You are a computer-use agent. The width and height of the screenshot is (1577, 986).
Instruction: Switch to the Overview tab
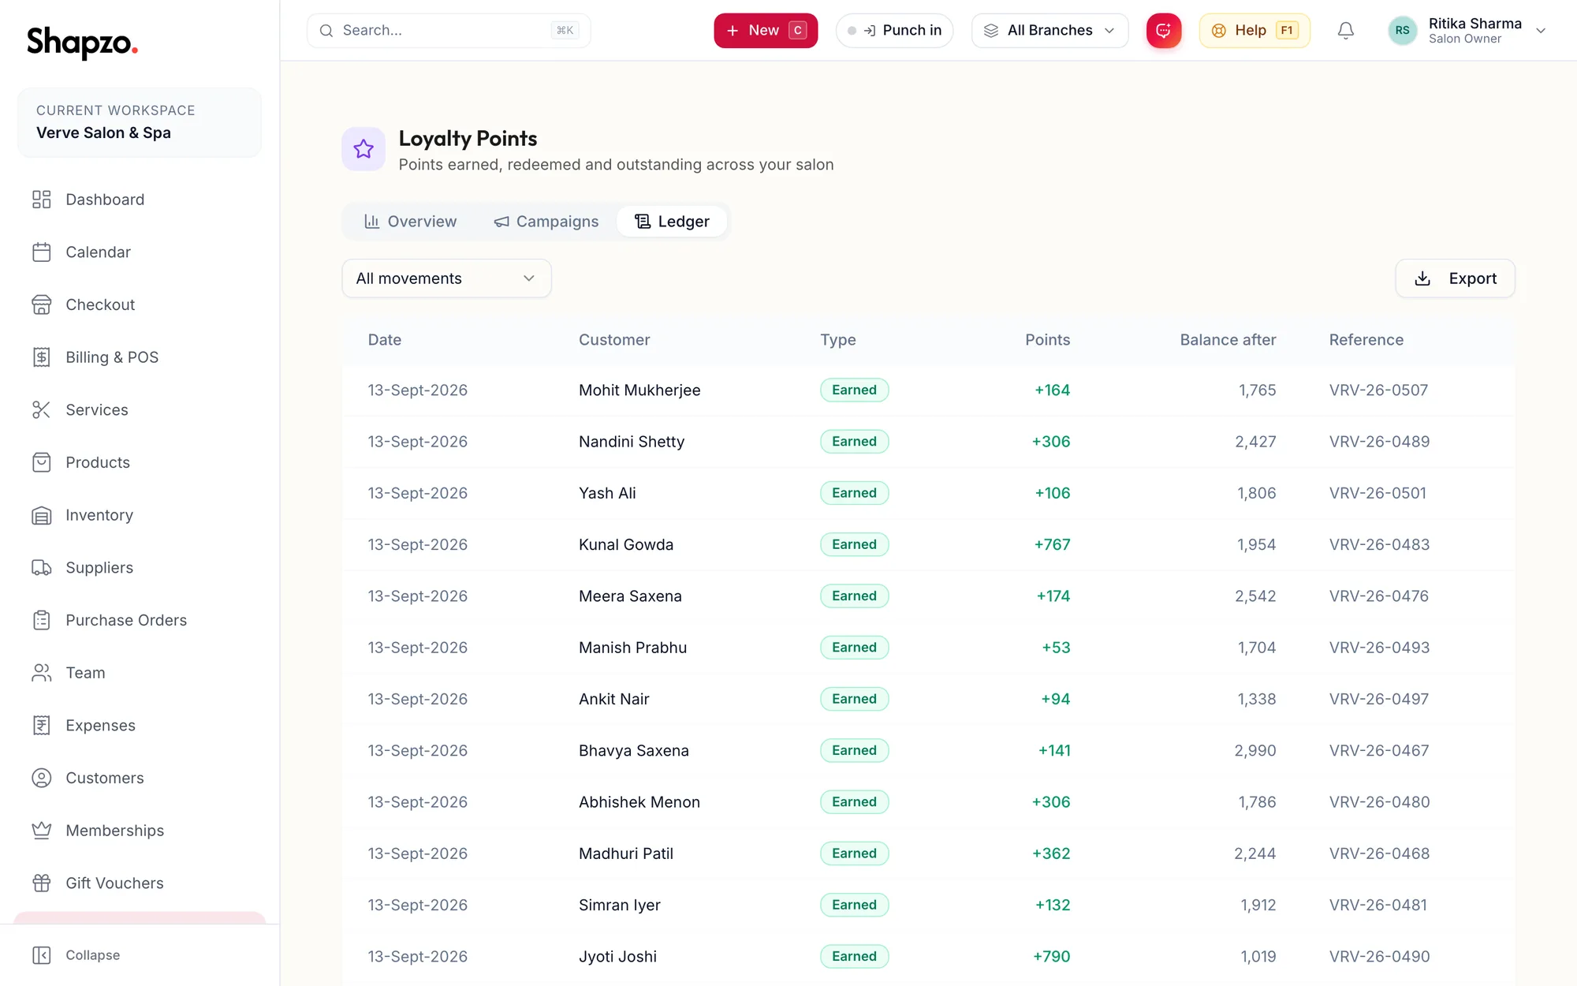(411, 222)
